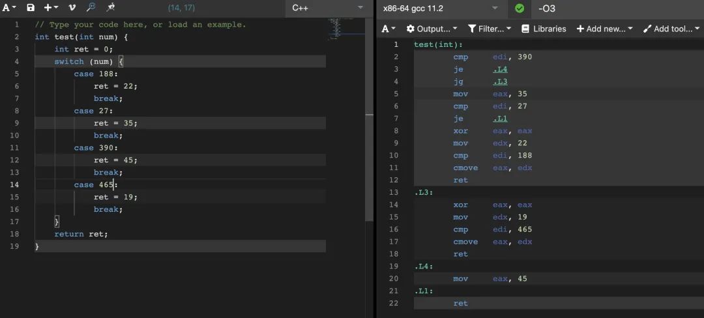Follow the .L4 label link in assembly

[x=500, y=69]
